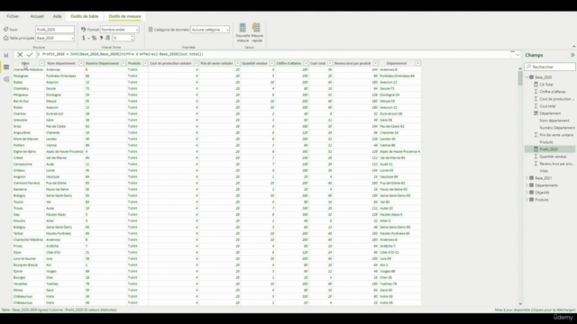Open the Produits column filter dropdown
The height and width of the screenshot is (324, 577).
[145, 63]
